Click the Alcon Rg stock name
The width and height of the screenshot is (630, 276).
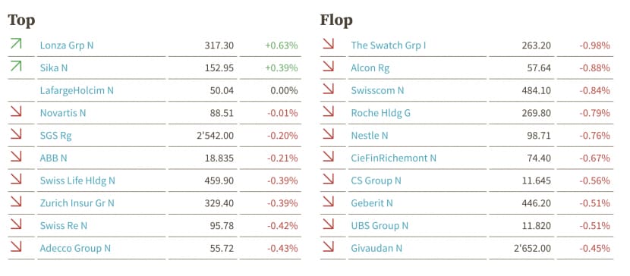click(370, 68)
